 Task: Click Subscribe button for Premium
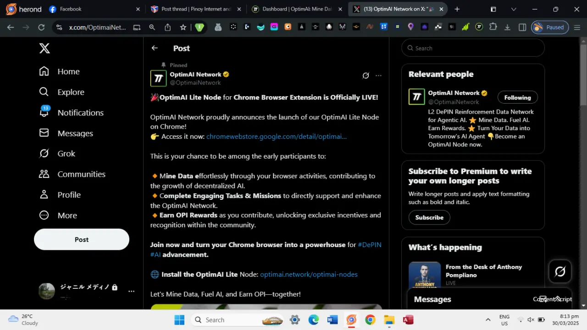(x=429, y=217)
